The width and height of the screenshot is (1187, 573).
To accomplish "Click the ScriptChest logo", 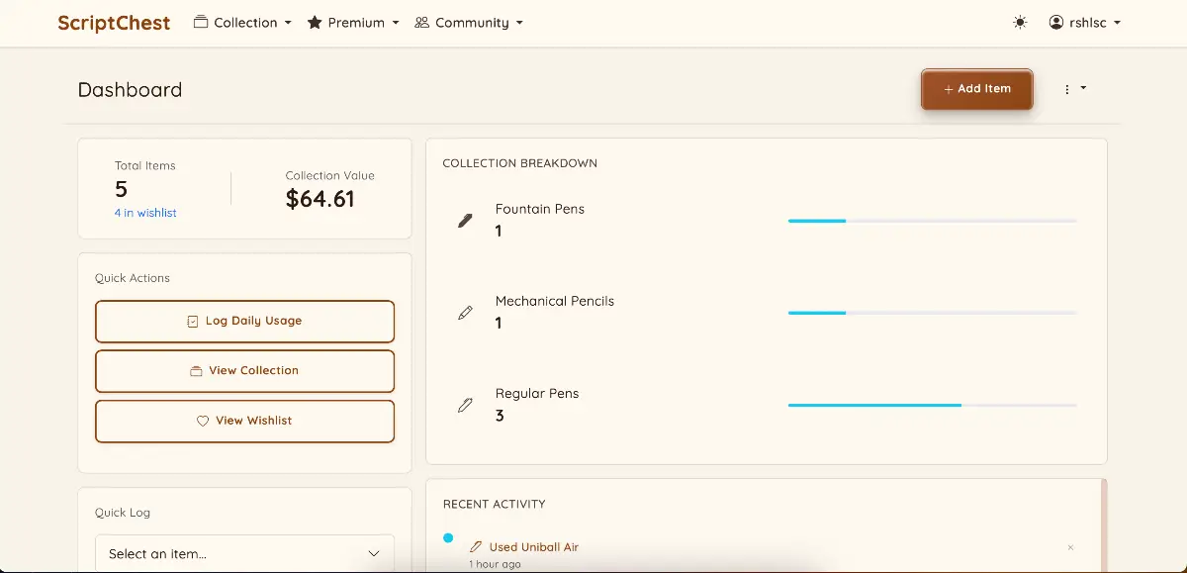I will point(114,23).
